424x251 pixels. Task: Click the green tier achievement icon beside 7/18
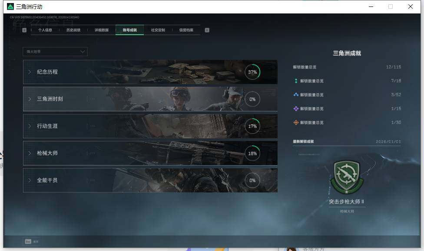coord(296,81)
